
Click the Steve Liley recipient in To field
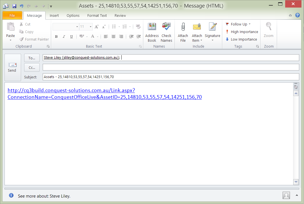(82, 58)
